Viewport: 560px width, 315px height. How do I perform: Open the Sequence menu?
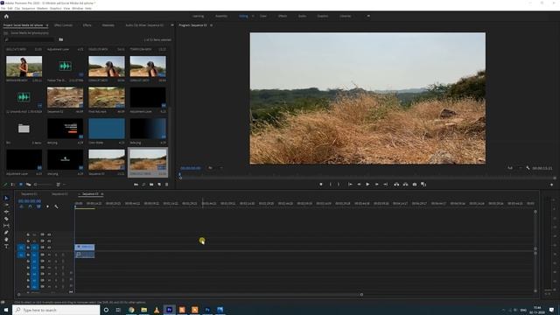pos(28,8)
